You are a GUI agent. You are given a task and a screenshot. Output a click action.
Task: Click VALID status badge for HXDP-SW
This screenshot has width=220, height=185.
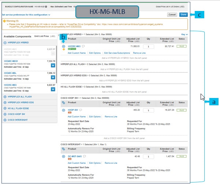[x=182, y=110]
